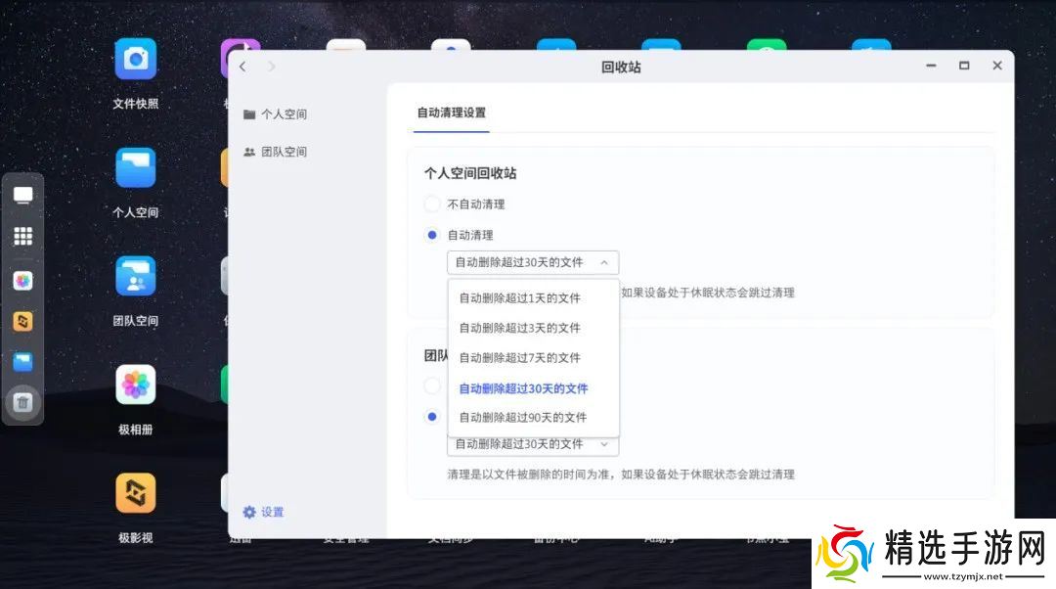The width and height of the screenshot is (1056, 589).
Task: Click the desktop monitor icon in dock
Action: 23,195
